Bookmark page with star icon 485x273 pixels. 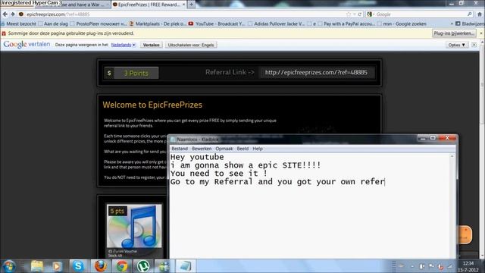tap(349, 14)
